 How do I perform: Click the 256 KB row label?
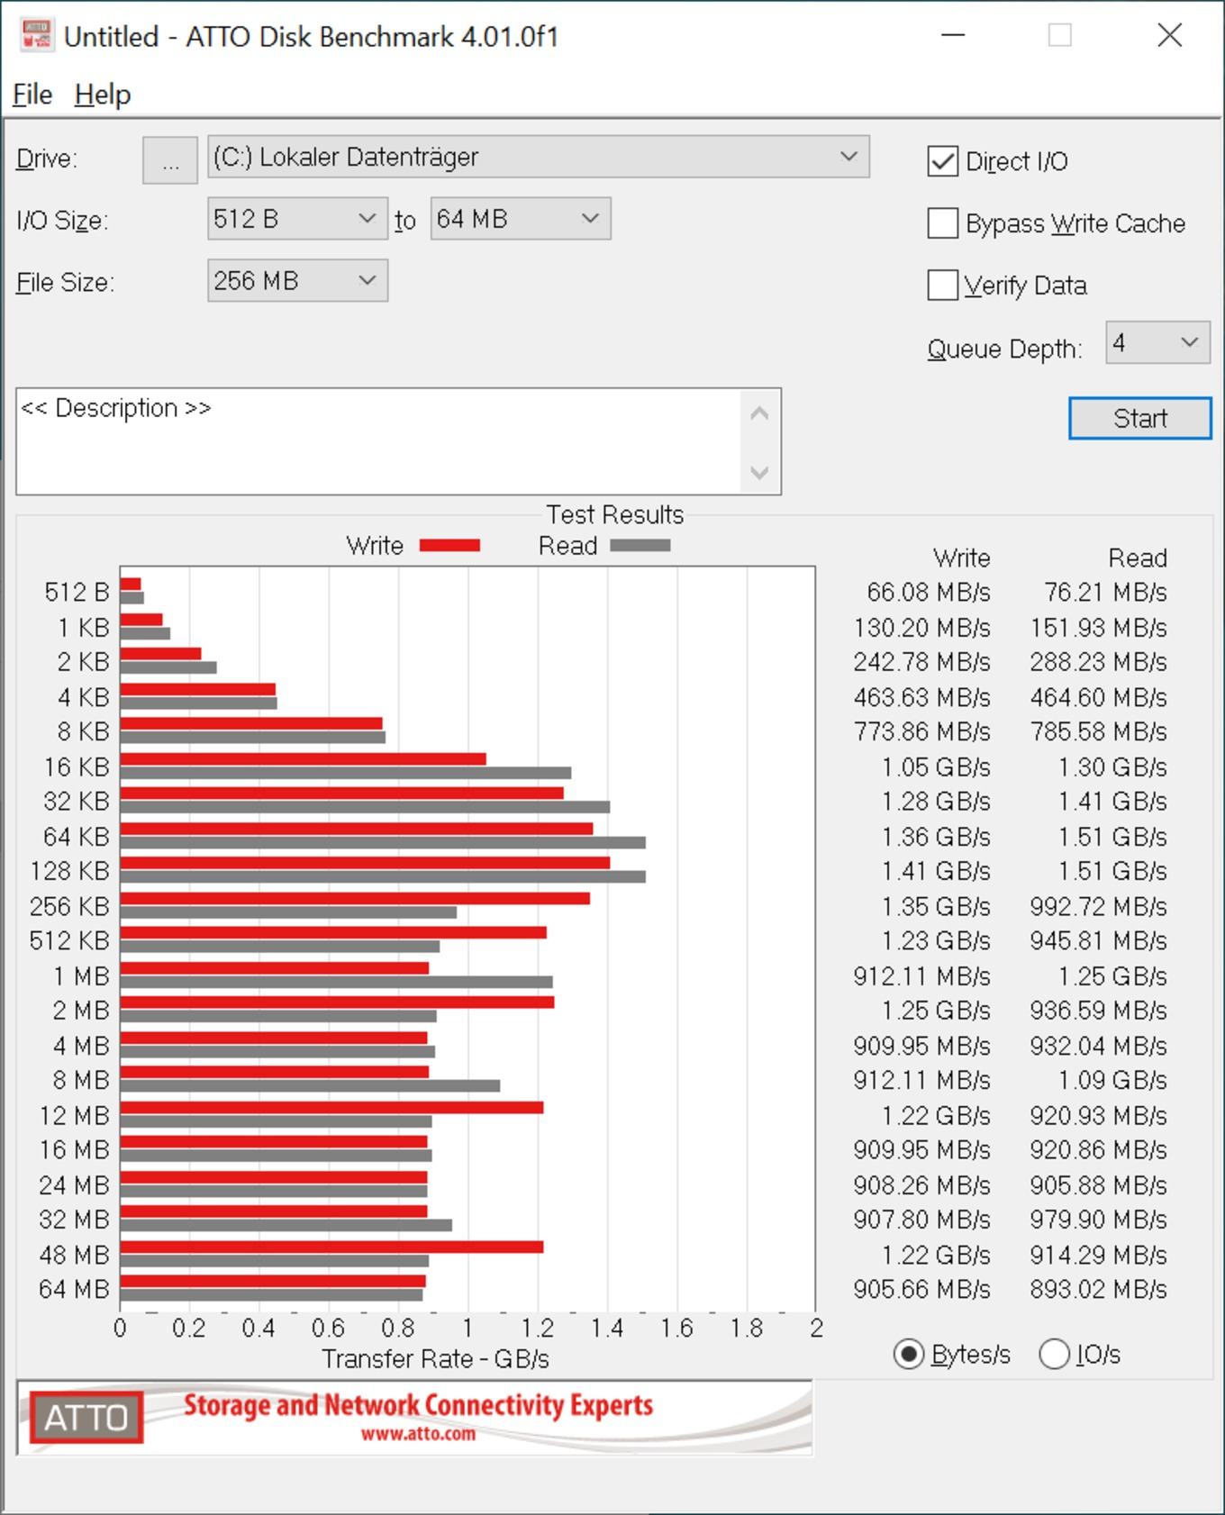(x=69, y=906)
